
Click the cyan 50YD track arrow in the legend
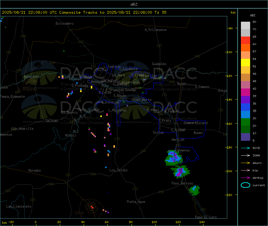(245, 148)
